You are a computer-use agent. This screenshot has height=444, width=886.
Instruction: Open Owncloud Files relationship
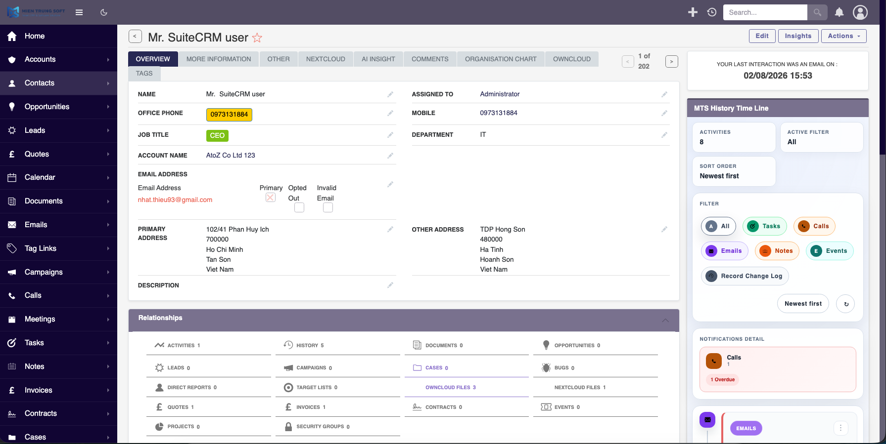[451, 388]
